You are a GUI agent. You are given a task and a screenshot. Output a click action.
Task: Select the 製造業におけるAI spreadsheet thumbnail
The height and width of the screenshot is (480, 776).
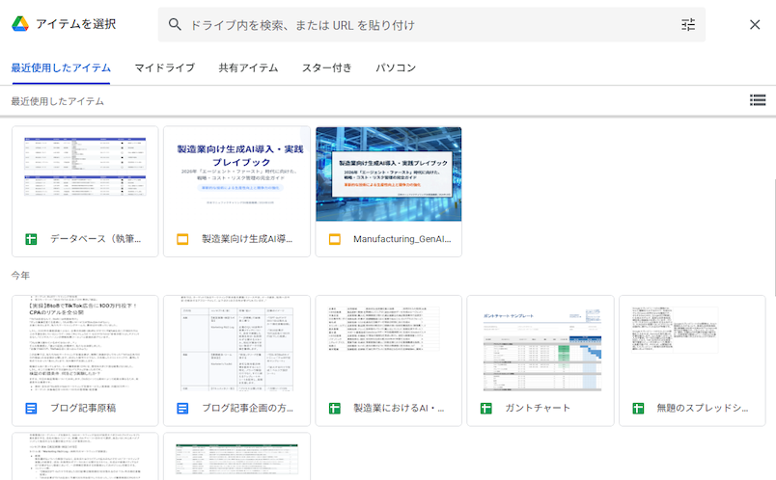pos(389,343)
